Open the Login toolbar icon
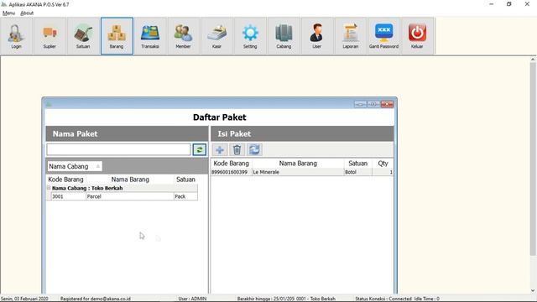537x302 pixels. pos(16,36)
